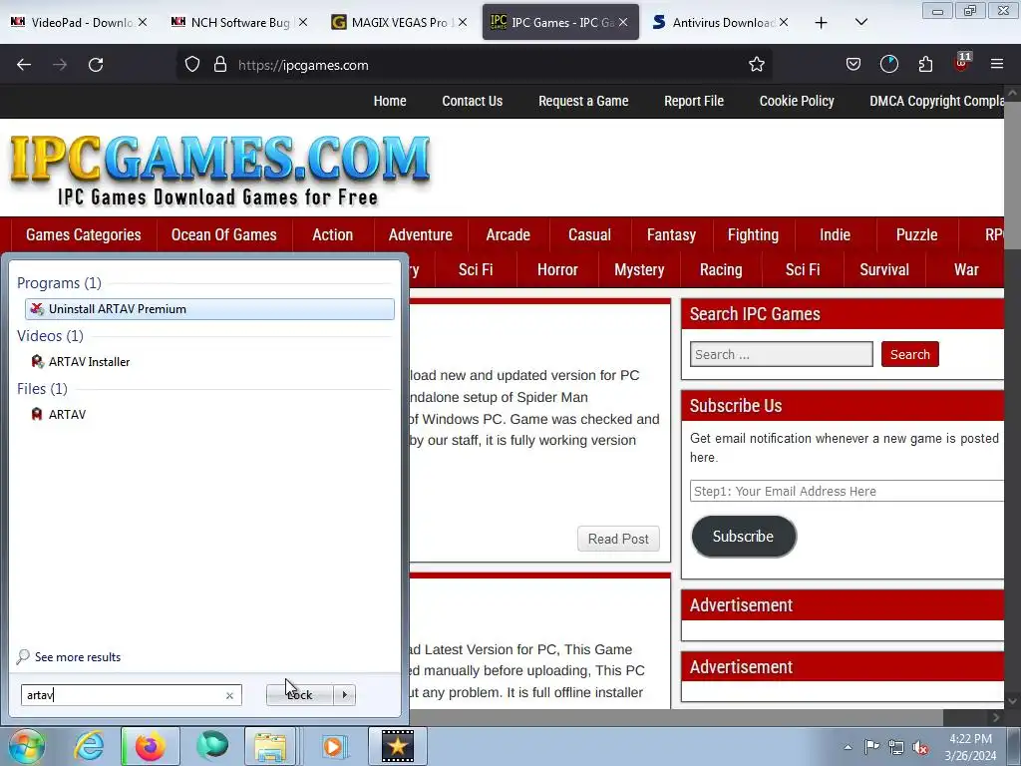Open a new browser tab
The width and height of the screenshot is (1021, 766).
click(822, 23)
